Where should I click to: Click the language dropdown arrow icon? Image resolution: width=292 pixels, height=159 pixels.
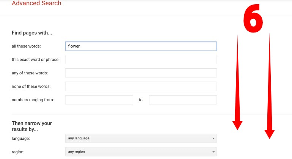point(214,138)
